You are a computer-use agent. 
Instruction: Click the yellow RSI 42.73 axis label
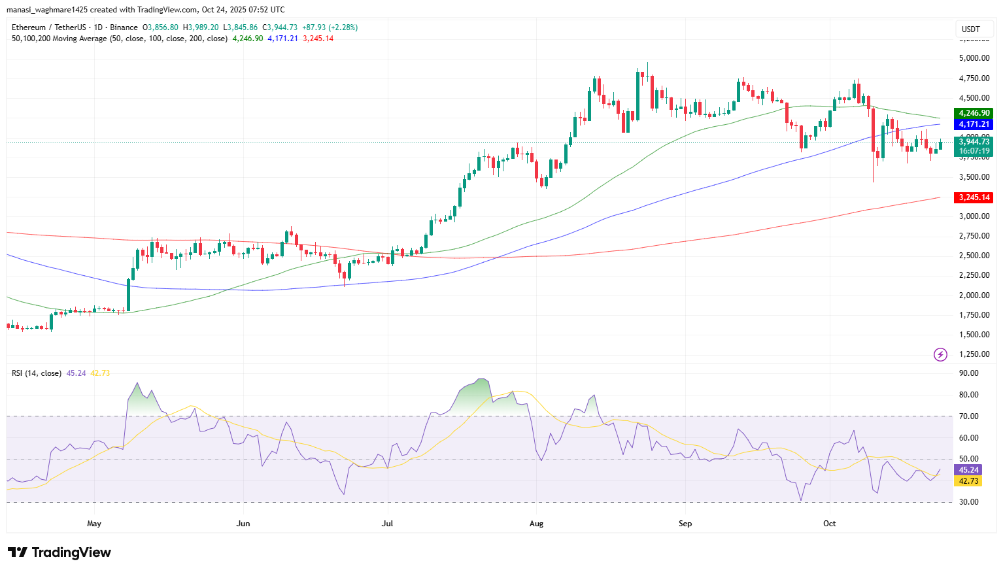point(968,481)
